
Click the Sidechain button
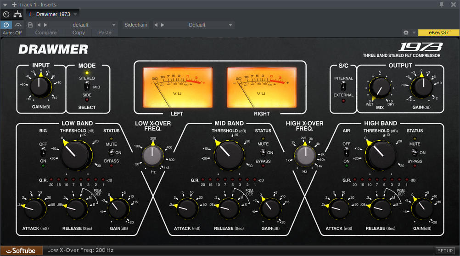pos(135,25)
